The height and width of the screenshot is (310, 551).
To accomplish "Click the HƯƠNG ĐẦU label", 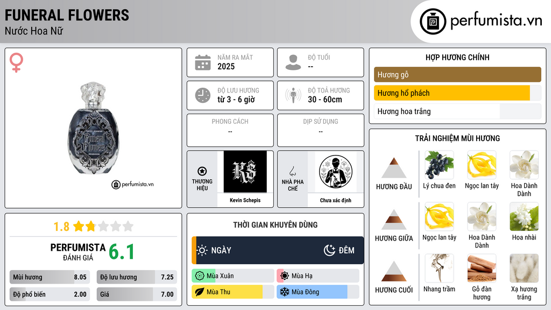I will [394, 187].
